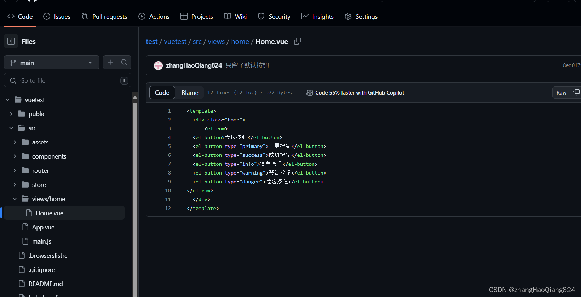The width and height of the screenshot is (581, 297).
Task: Open the Issues tab
Action: (x=57, y=17)
